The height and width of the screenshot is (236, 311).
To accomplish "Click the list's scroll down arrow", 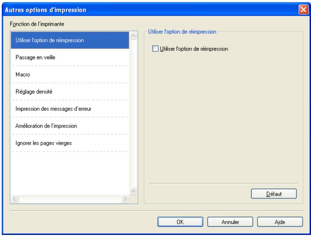I will point(133,191).
